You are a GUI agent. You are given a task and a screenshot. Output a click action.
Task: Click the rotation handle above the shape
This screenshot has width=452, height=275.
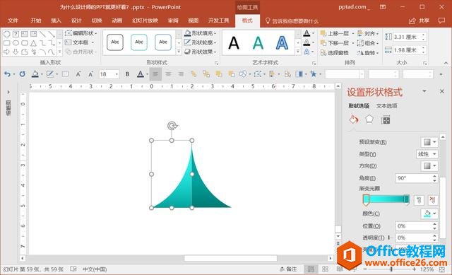[172, 126]
